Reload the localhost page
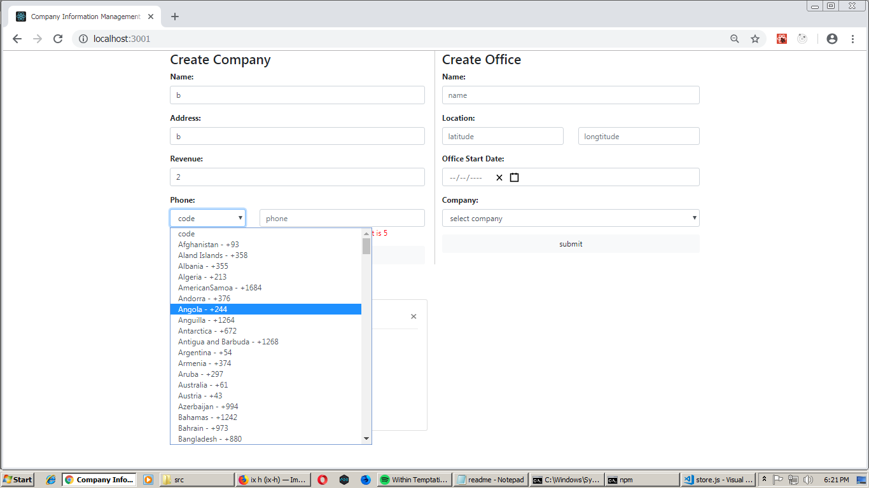This screenshot has height=488, width=869. click(x=58, y=39)
